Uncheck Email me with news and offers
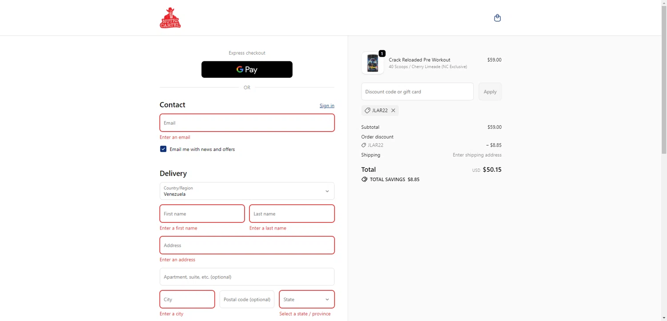Viewport: 667px width, 321px height. tap(163, 149)
